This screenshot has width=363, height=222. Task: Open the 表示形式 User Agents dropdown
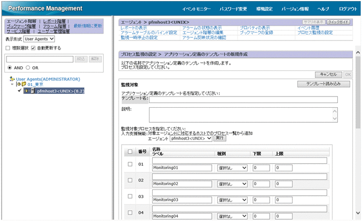click(x=39, y=39)
